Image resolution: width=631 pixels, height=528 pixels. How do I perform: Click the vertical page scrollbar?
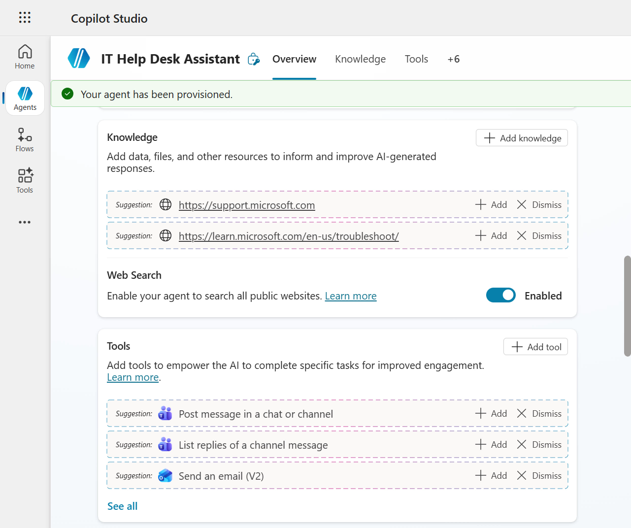tap(627, 305)
